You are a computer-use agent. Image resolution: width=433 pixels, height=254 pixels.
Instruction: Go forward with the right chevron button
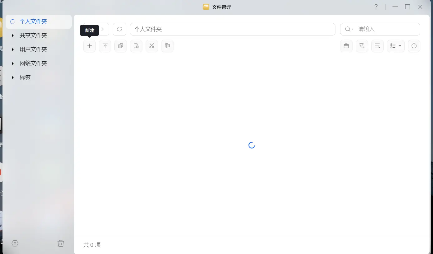103,29
